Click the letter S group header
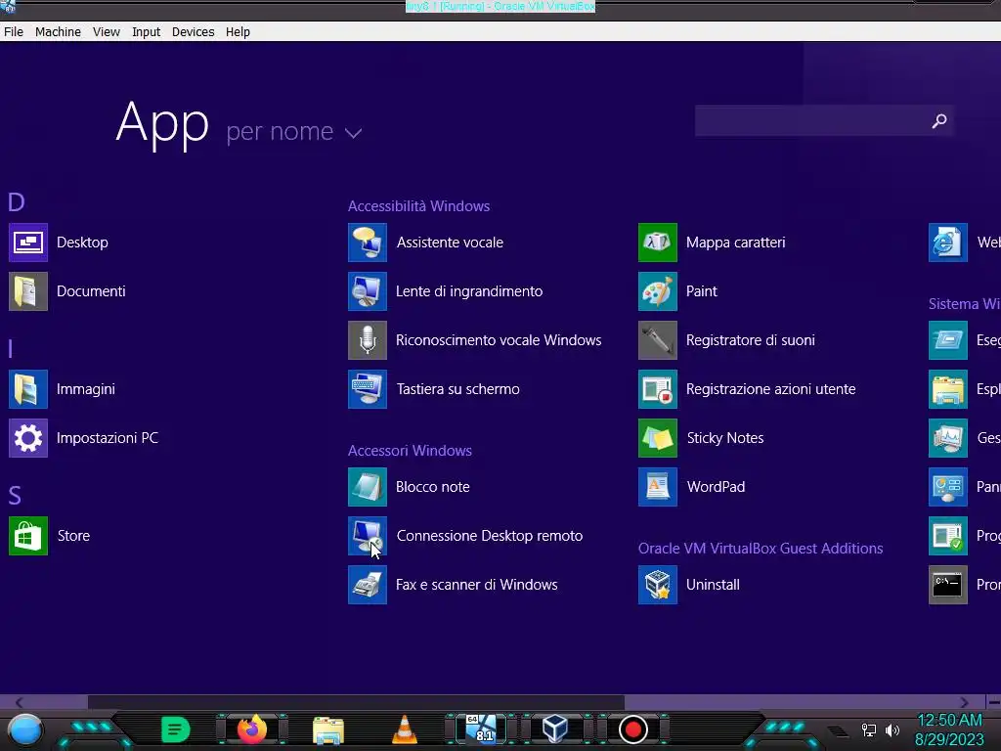The image size is (1001, 751). 15,496
